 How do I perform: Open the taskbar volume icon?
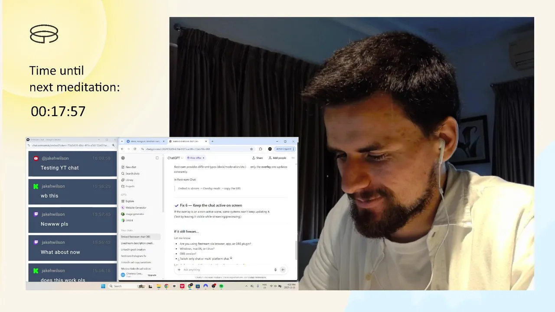tap(276, 286)
